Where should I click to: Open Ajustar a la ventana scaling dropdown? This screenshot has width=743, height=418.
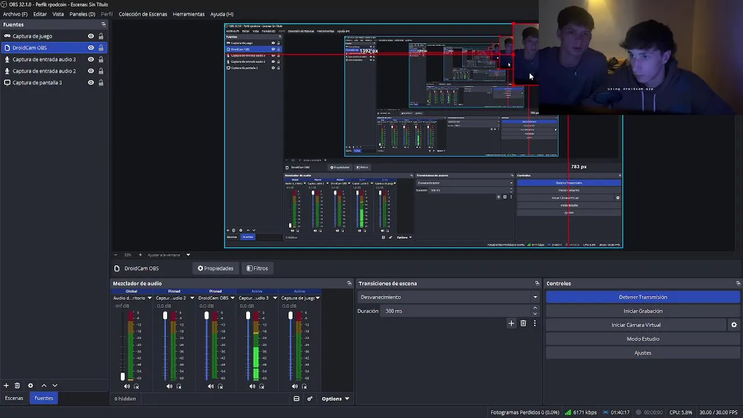pos(168,255)
